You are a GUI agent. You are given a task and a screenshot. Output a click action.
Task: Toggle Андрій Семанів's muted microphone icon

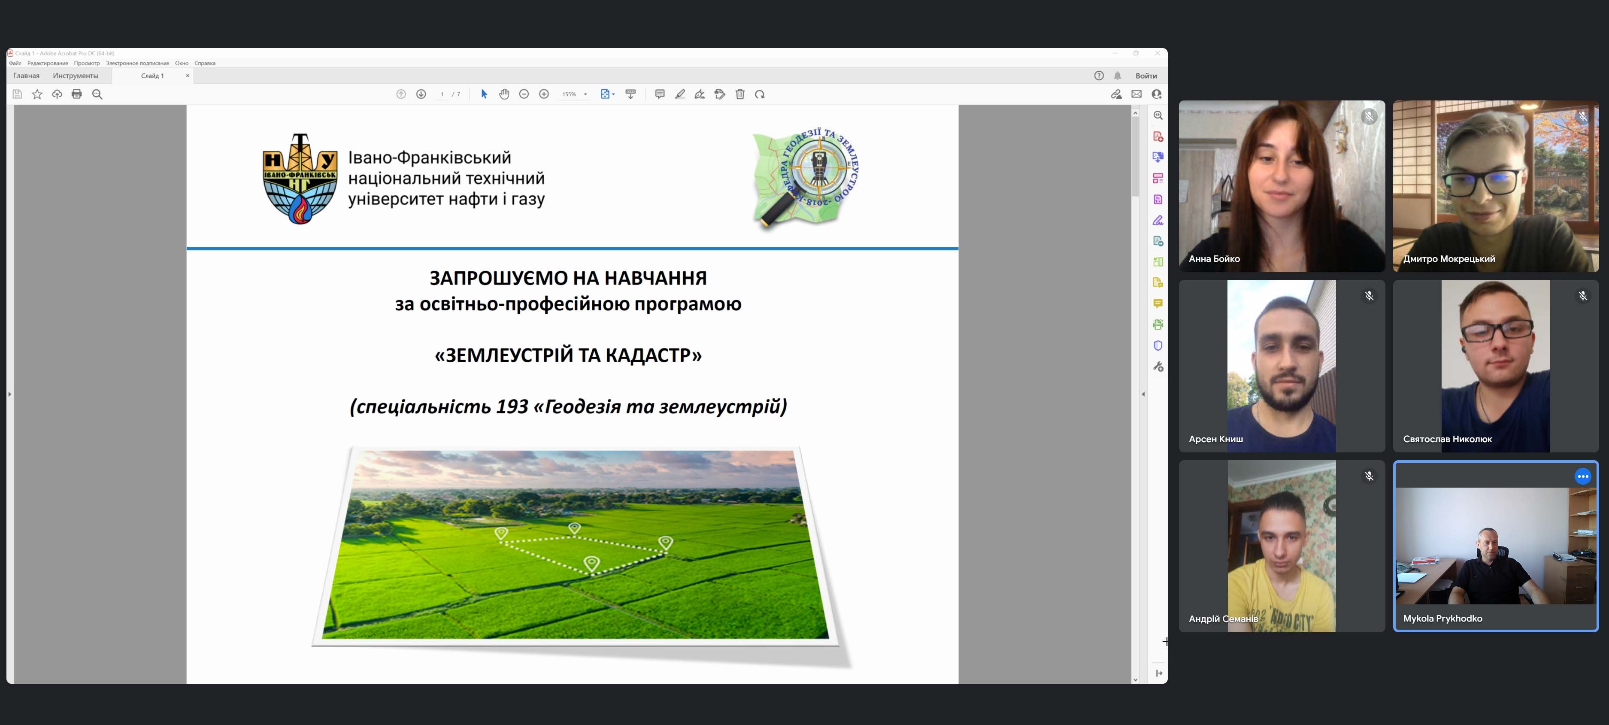tap(1369, 476)
